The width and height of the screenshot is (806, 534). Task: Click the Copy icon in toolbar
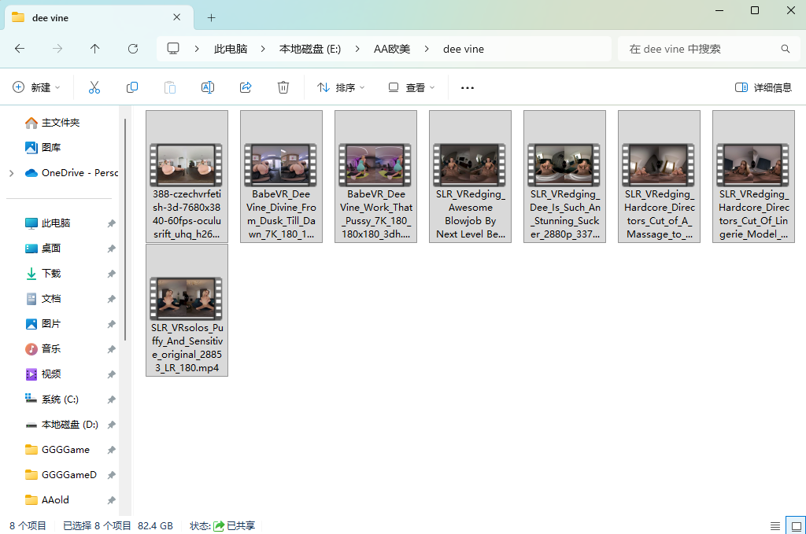[132, 87]
